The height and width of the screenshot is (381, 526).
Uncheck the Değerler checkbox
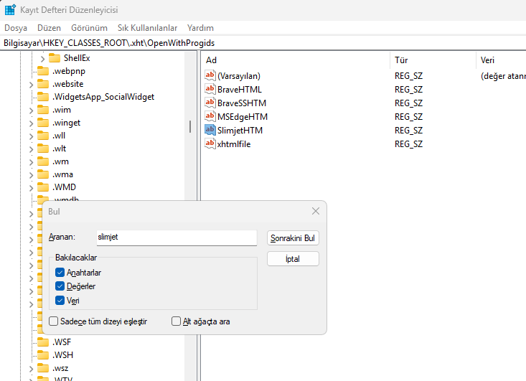click(x=60, y=286)
